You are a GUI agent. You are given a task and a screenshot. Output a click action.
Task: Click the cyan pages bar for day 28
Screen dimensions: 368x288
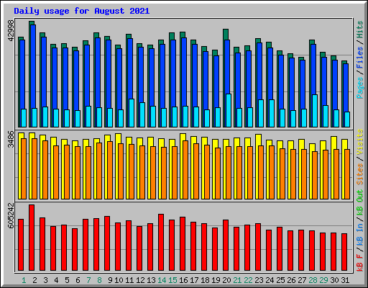pyautogui.click(x=315, y=111)
